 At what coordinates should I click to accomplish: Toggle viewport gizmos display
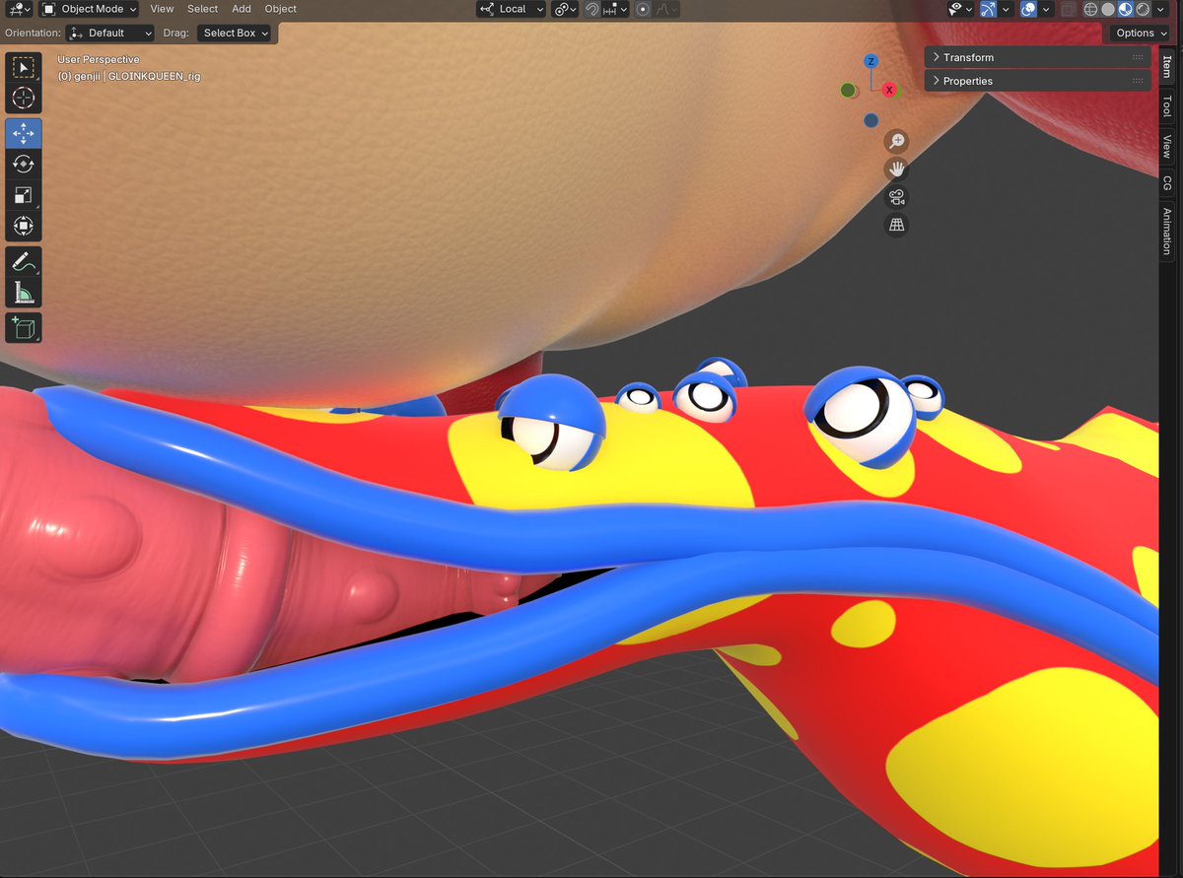pos(988,9)
